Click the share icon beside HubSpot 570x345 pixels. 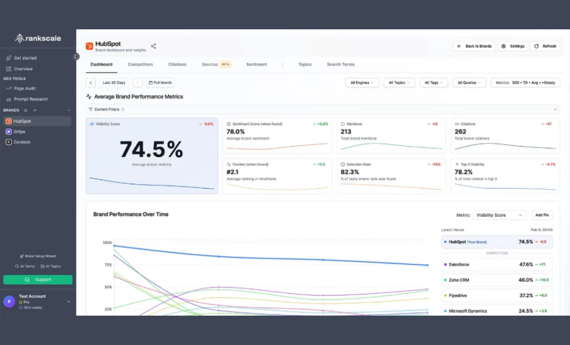click(x=153, y=46)
